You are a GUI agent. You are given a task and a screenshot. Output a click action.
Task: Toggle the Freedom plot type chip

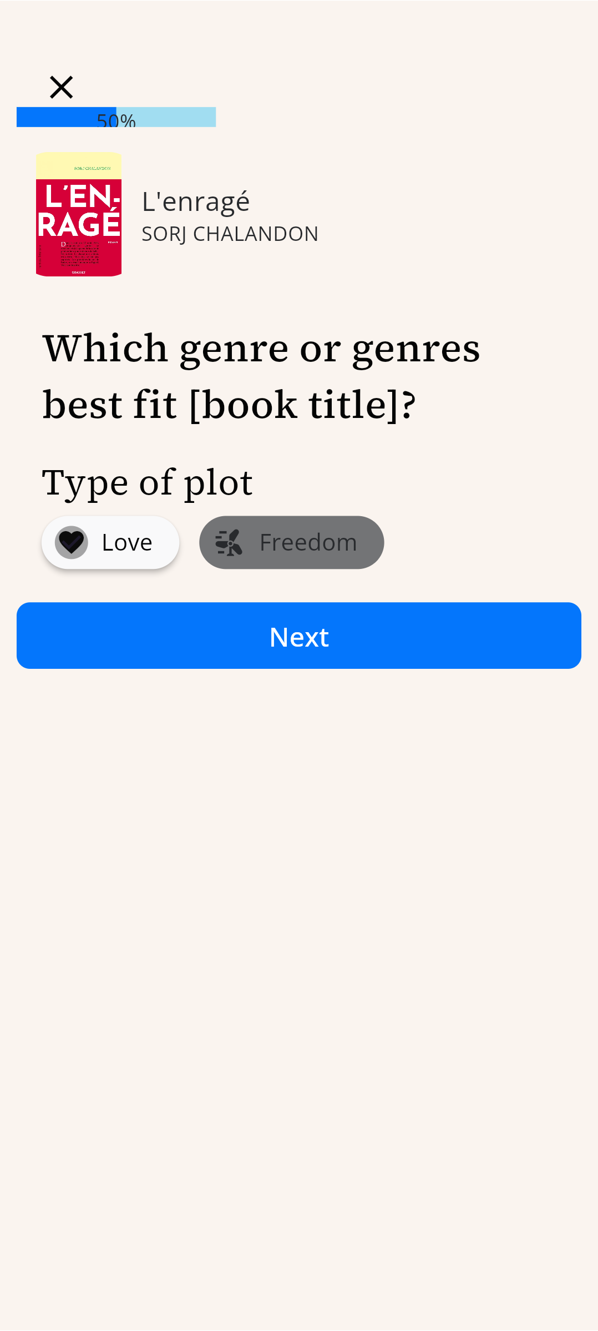coord(291,542)
